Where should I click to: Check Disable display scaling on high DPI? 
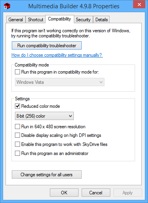pyautogui.click(x=17, y=135)
